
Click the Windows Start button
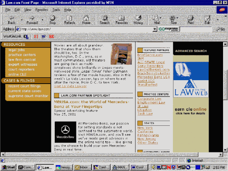(8, 167)
